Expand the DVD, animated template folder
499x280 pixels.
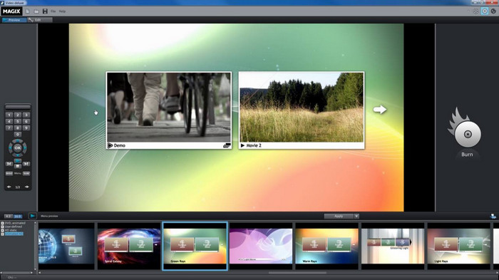(2, 223)
